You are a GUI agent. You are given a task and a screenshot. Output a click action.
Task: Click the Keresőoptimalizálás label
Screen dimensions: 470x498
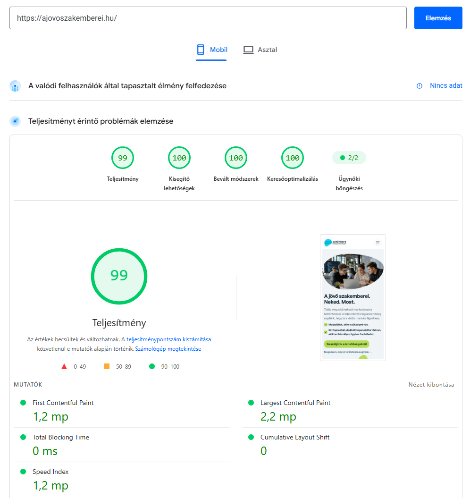[x=293, y=179]
